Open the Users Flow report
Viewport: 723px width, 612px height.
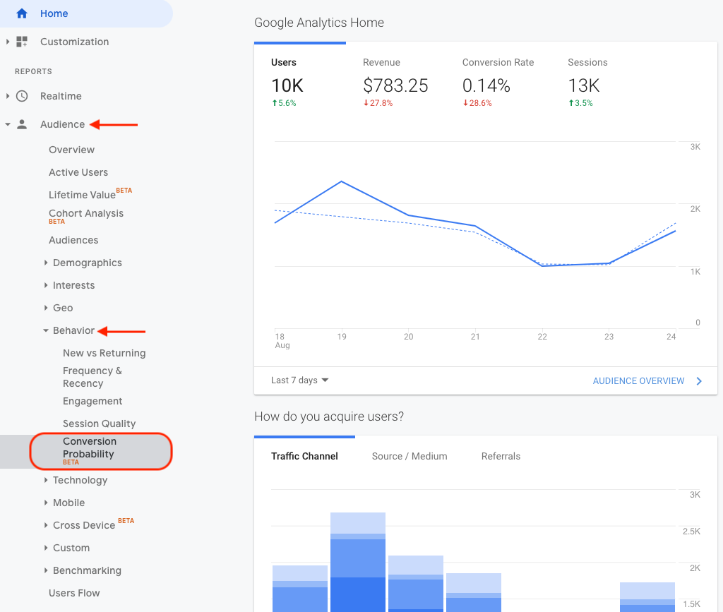pos(73,593)
